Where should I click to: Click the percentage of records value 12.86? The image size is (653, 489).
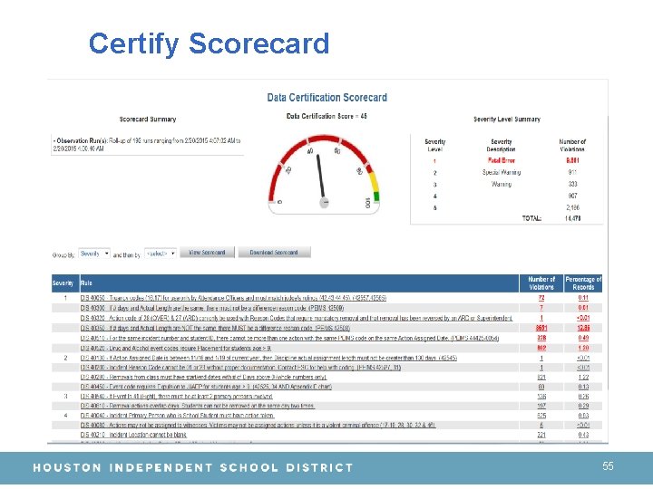[x=583, y=328]
